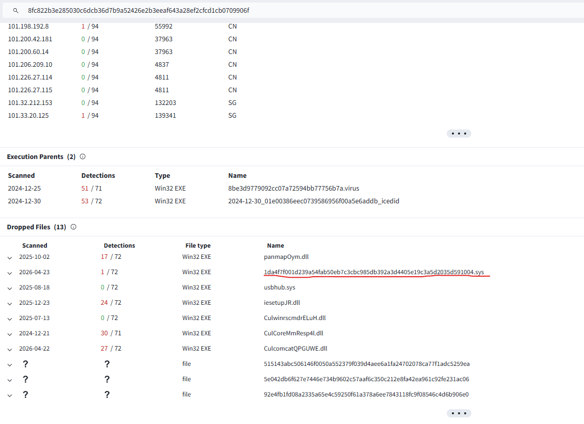The width and height of the screenshot is (584, 424).
Task: Open the 1da4f7f001d239a .sys dropped file
Action: [373, 272]
